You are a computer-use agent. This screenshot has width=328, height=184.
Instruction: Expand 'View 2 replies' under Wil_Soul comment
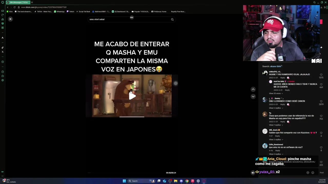click(276, 140)
